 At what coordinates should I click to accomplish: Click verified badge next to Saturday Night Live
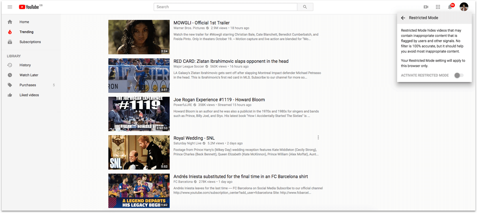[x=205, y=143]
